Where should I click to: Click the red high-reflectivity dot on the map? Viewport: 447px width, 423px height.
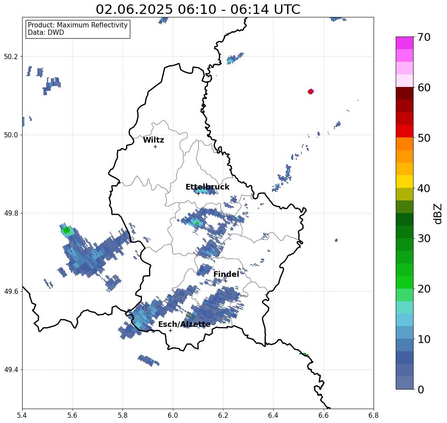311,92
